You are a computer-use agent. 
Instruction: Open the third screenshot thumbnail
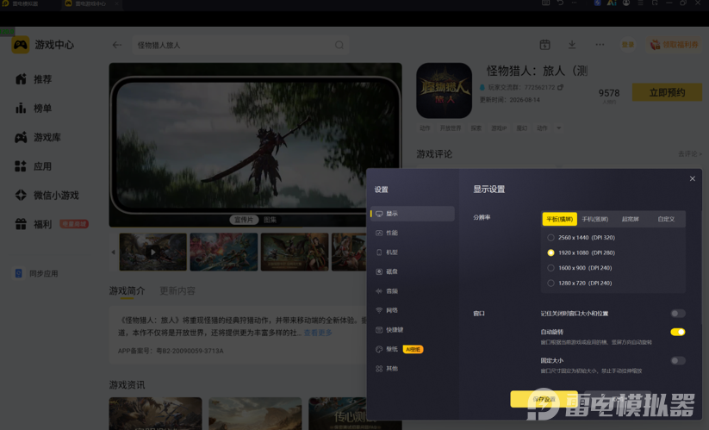point(295,252)
